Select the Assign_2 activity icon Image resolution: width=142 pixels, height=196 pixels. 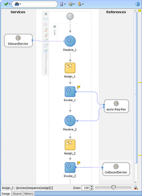70,145
